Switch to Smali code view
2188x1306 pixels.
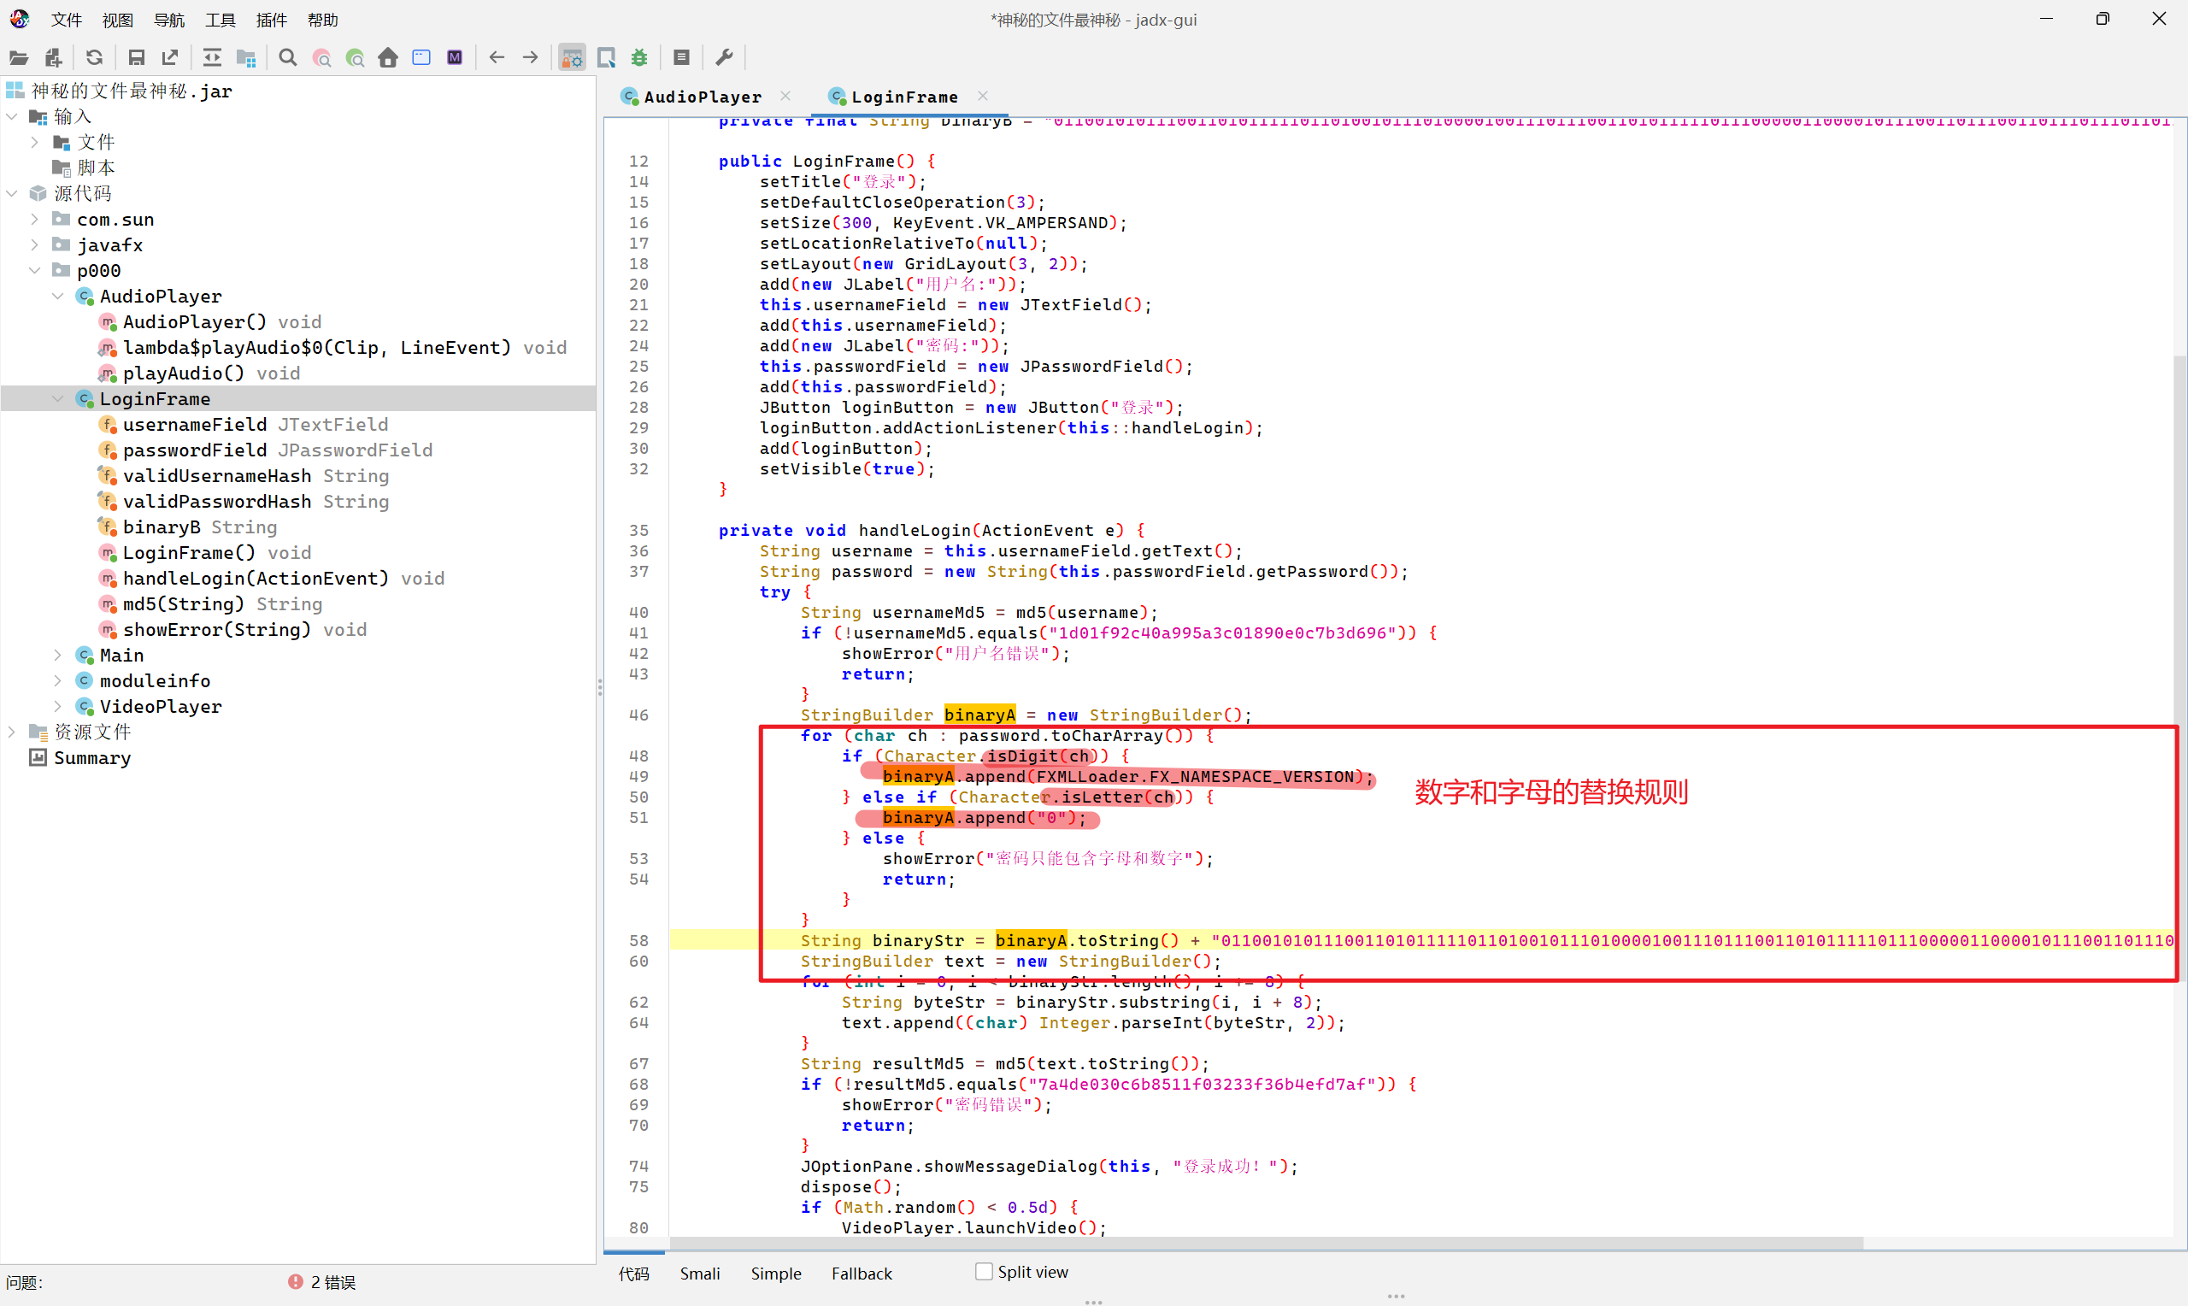[699, 1274]
